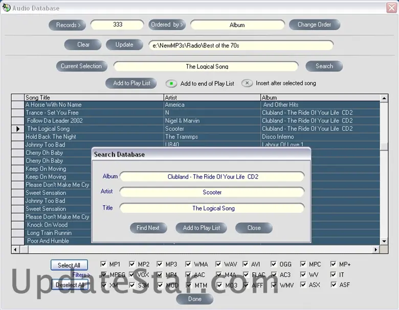Screen dimensions: 399x310
Task: Click the folder path field Best of the 70s
Action: pyautogui.click(x=241, y=45)
